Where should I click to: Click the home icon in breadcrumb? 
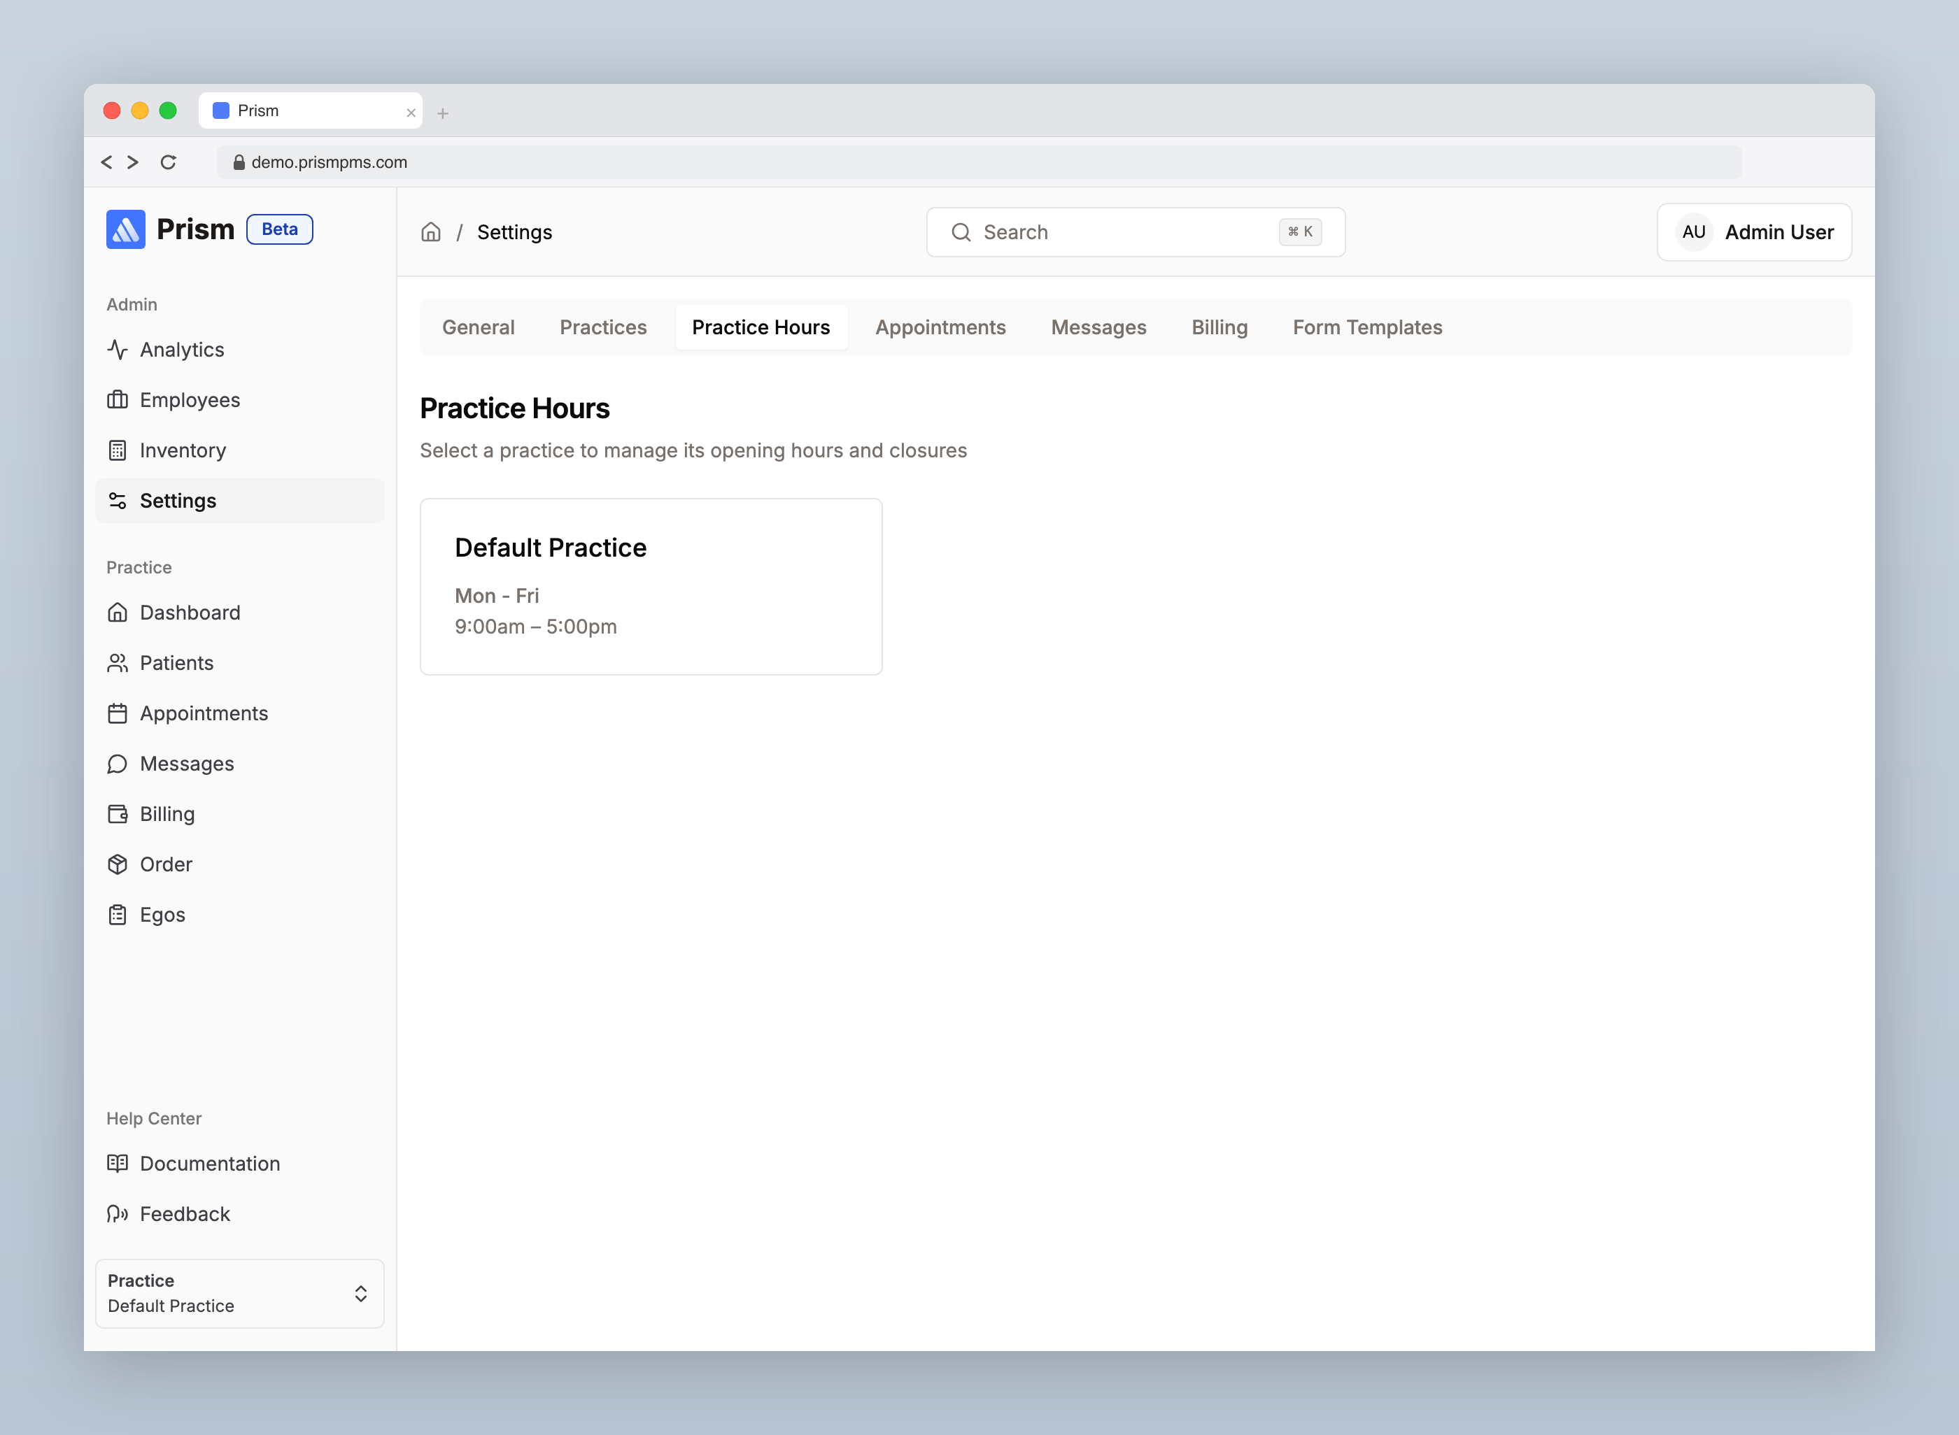(431, 232)
